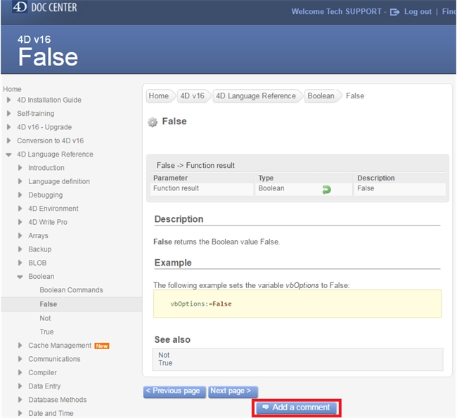Select the Boolean breadcrumb item
The height and width of the screenshot is (418, 457).
point(321,96)
